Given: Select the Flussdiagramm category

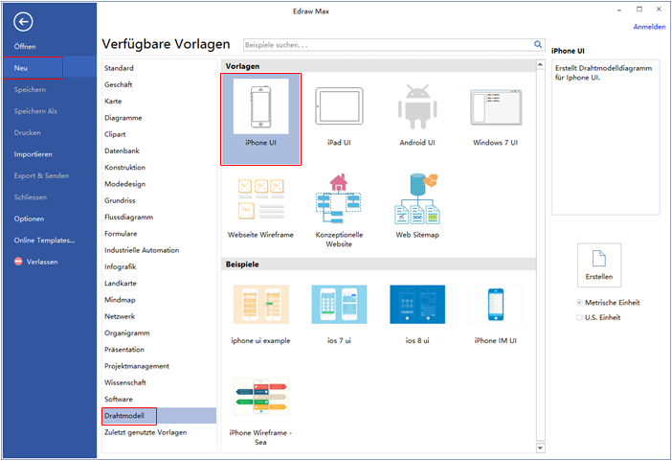Looking at the screenshot, I should 128,218.
